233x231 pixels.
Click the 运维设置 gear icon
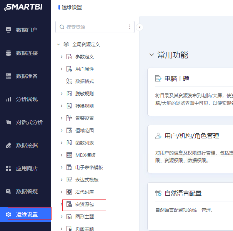[x=8, y=214]
